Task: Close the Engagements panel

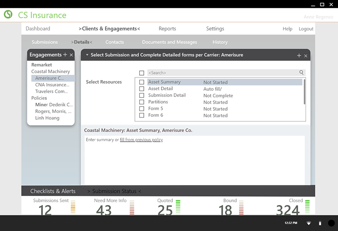Action: [x=71, y=55]
